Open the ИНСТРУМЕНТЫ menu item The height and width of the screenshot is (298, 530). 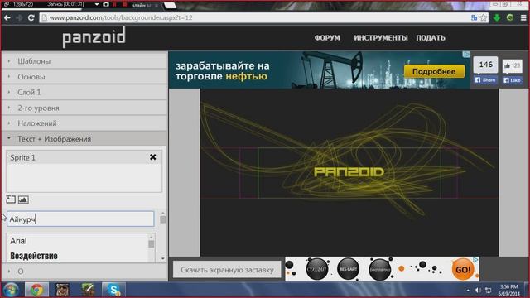[x=381, y=38]
